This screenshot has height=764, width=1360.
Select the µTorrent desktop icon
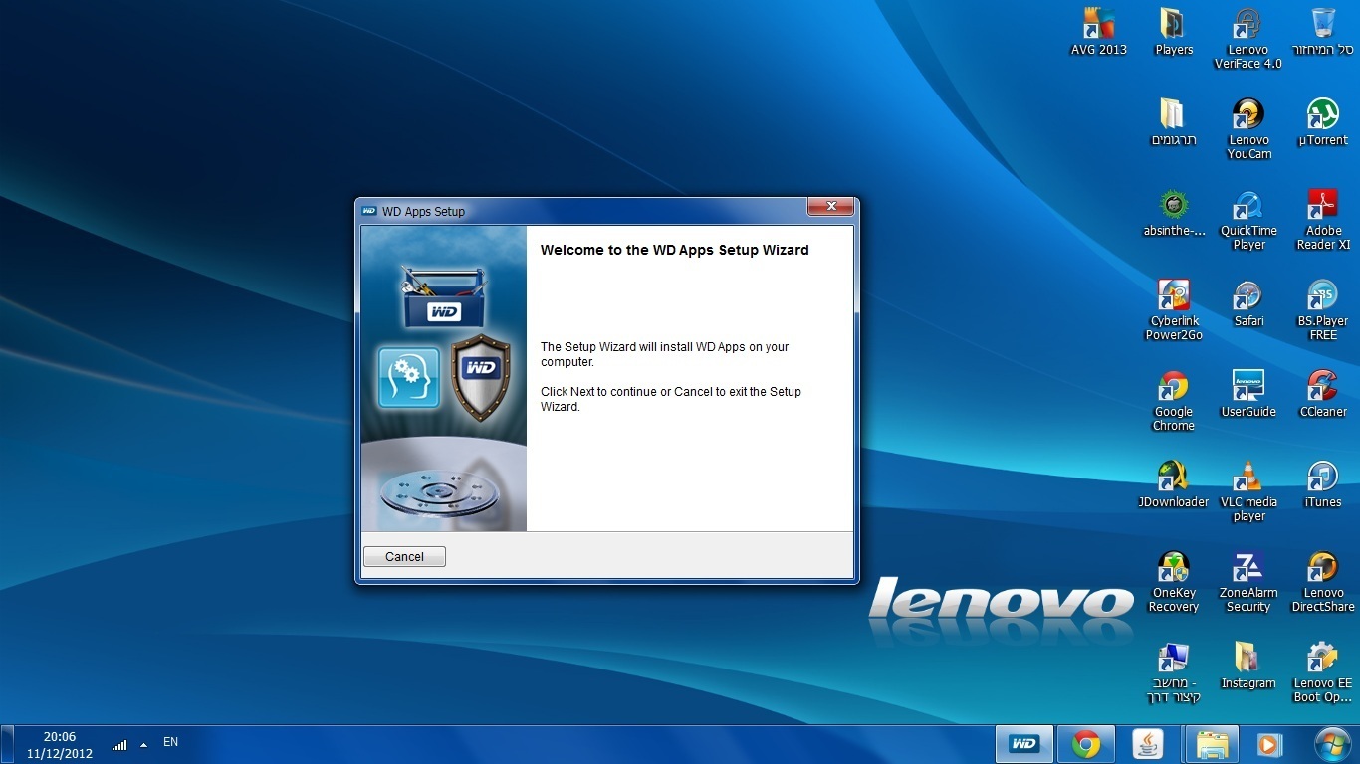pos(1323,122)
